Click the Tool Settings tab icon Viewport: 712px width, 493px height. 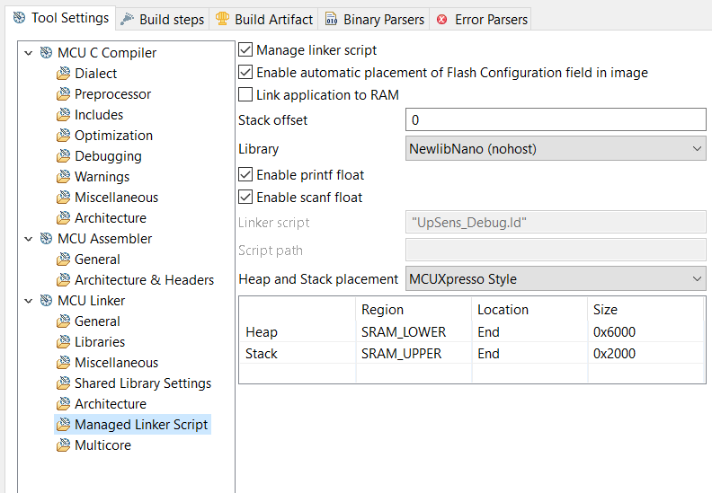(x=19, y=18)
